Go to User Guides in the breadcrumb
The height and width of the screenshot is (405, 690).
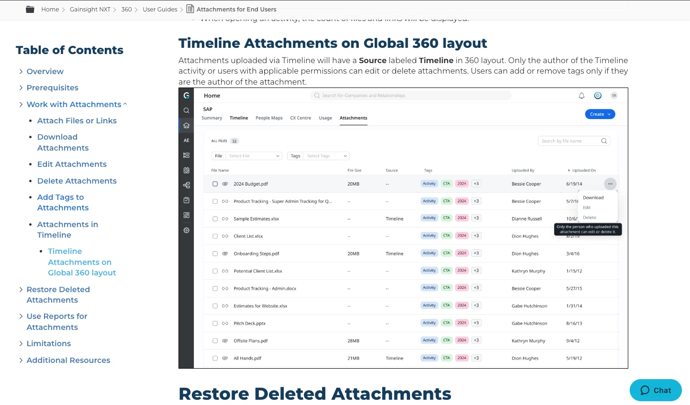coord(160,9)
